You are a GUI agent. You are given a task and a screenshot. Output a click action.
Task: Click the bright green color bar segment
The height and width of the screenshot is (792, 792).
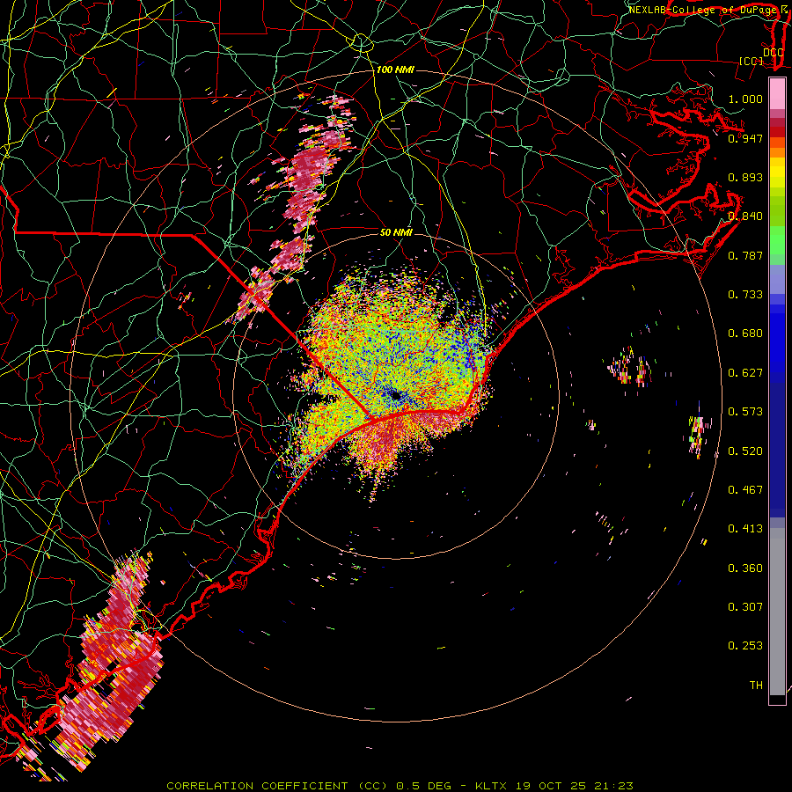(777, 240)
